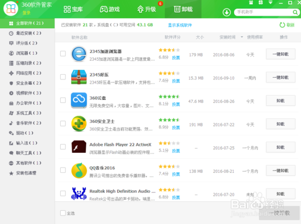
Task: Click the 显示系统软件 link
Action: pos(180,25)
